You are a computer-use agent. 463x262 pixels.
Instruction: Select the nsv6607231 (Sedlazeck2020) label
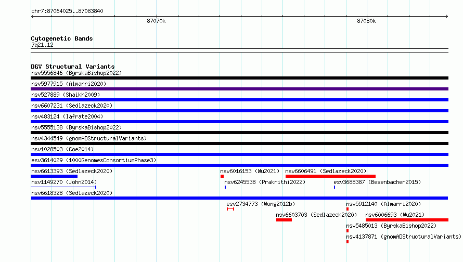coord(72,106)
